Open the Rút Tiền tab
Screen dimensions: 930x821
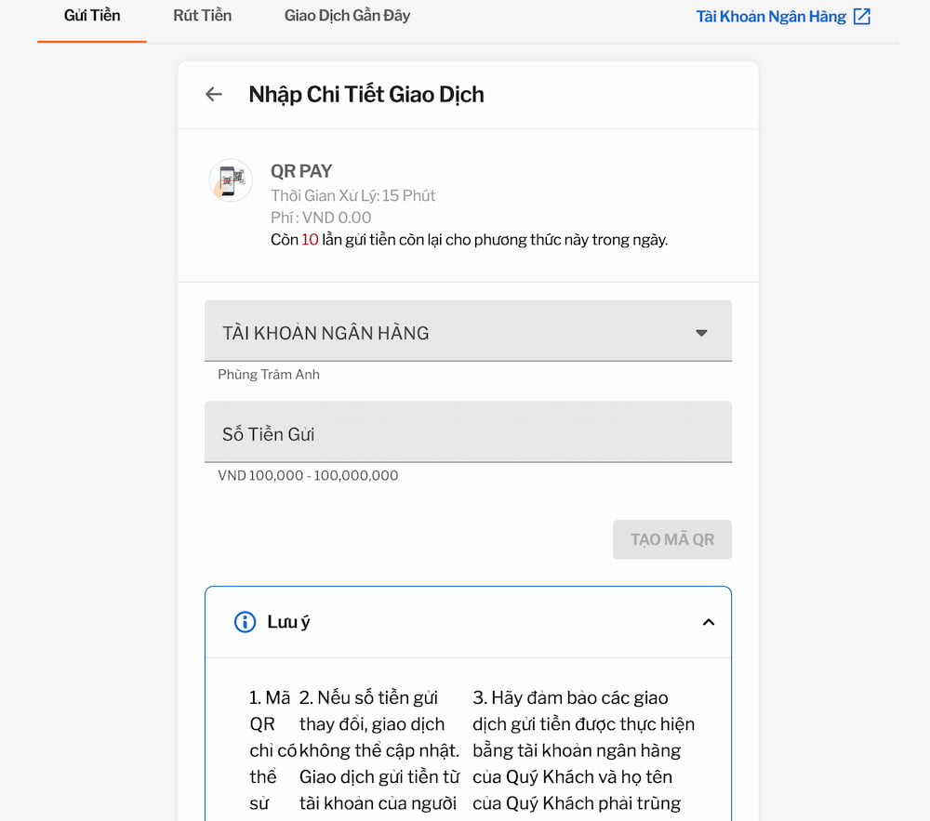click(x=202, y=16)
